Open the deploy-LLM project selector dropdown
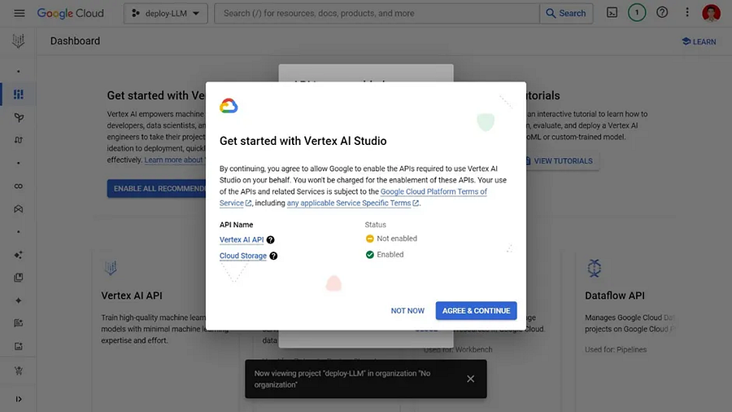Viewport: 732px width, 412px height. point(166,14)
